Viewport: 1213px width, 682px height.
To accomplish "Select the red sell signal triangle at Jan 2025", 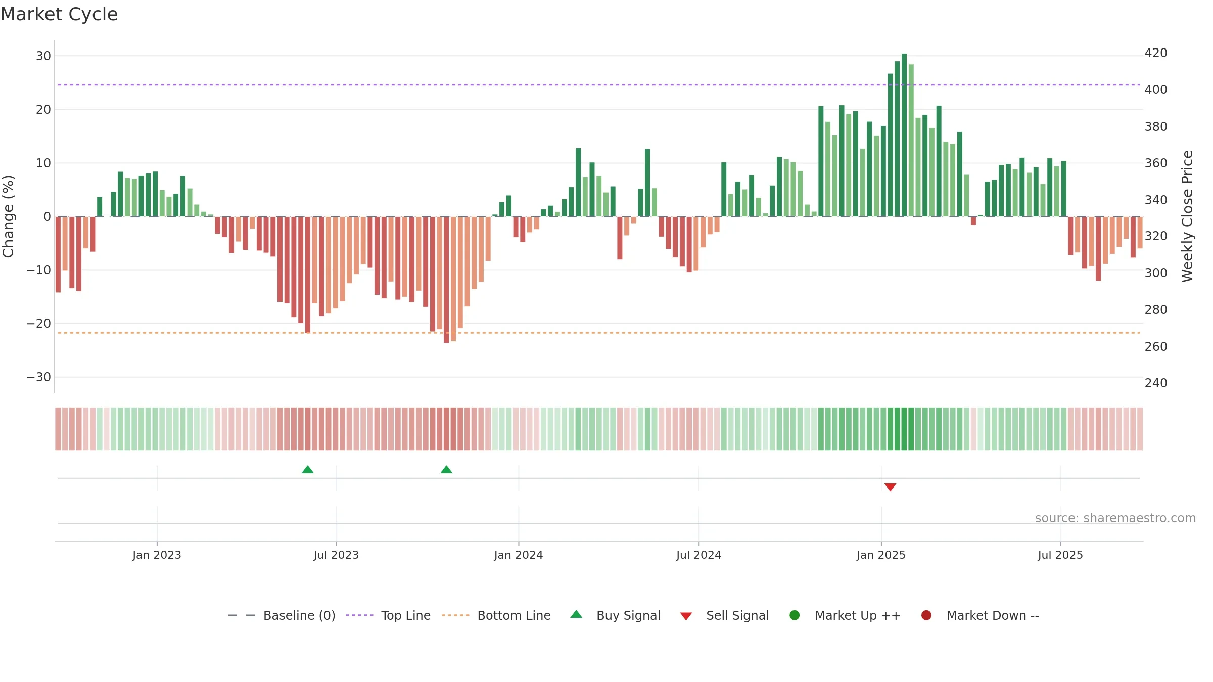I will 891,487.
